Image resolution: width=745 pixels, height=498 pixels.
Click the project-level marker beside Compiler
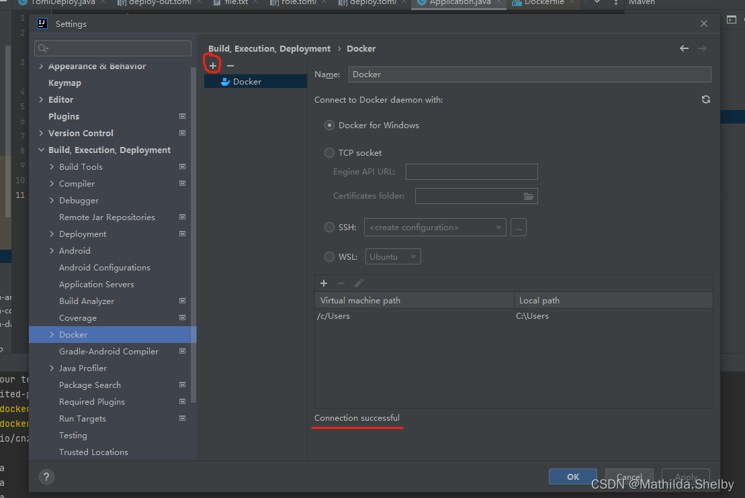[182, 183]
